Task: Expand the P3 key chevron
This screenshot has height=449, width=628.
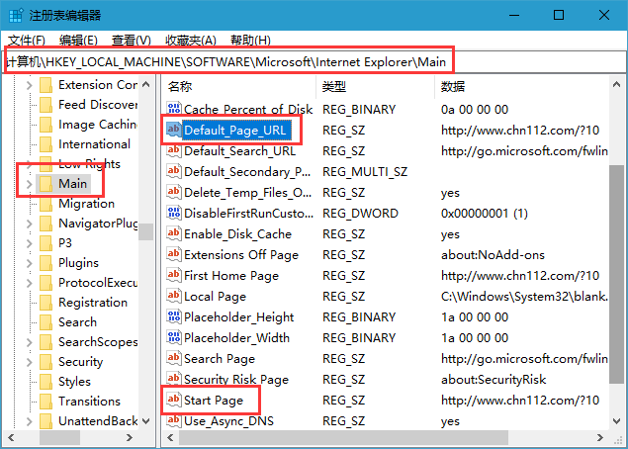Action: [29, 243]
